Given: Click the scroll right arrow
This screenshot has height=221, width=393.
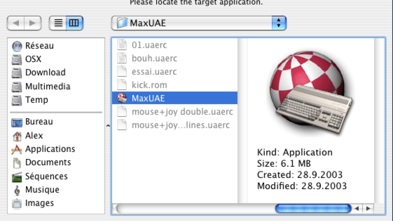Looking at the screenshot, I should point(368,208).
